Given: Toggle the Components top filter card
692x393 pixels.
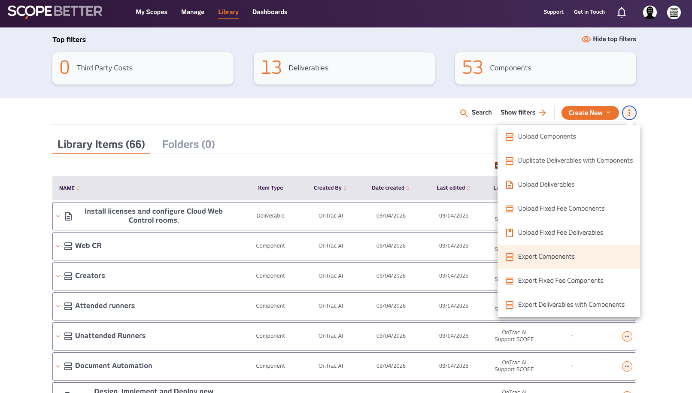Looking at the screenshot, I should tap(545, 68).
